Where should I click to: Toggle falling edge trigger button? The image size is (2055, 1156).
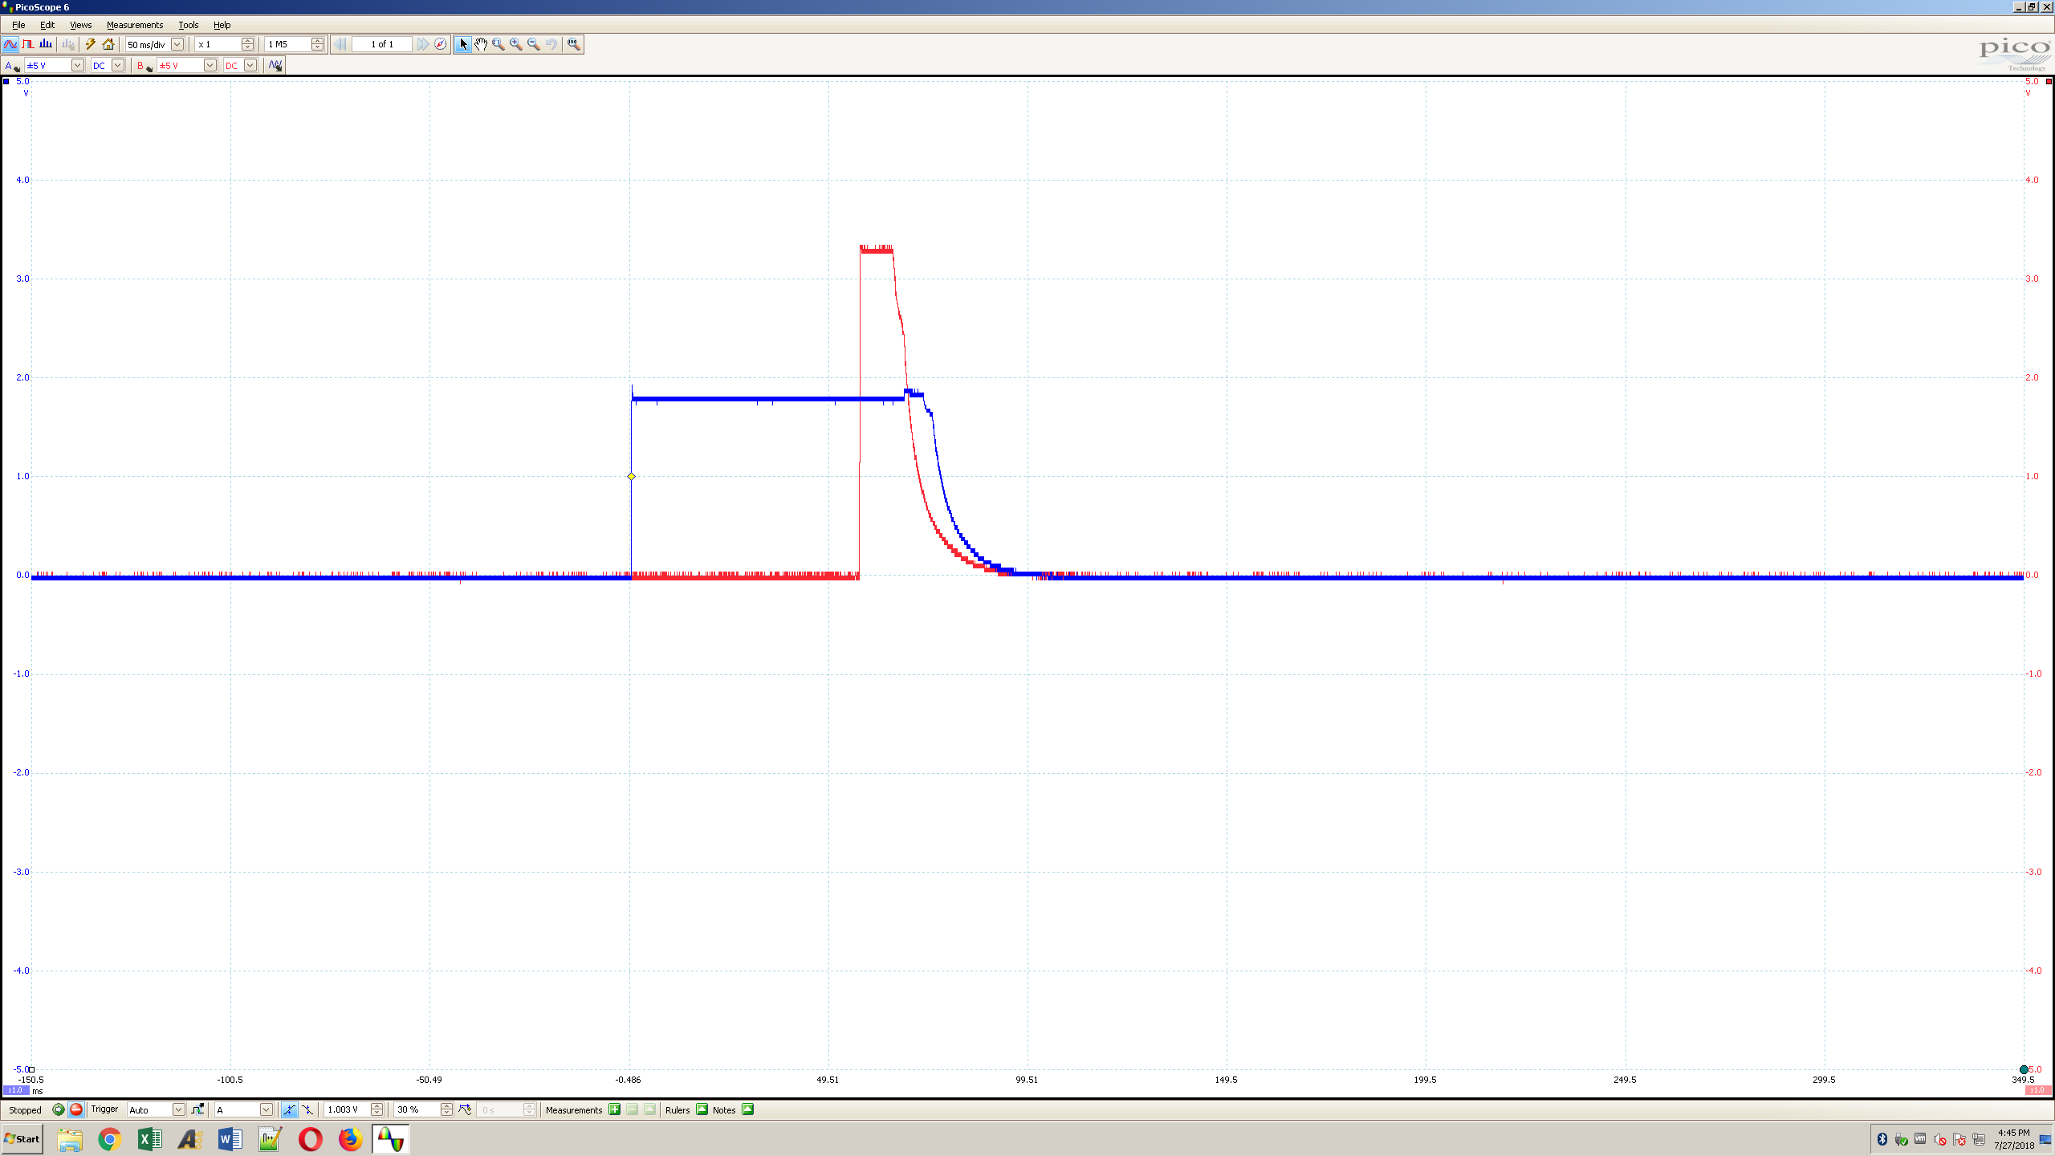[x=307, y=1109]
